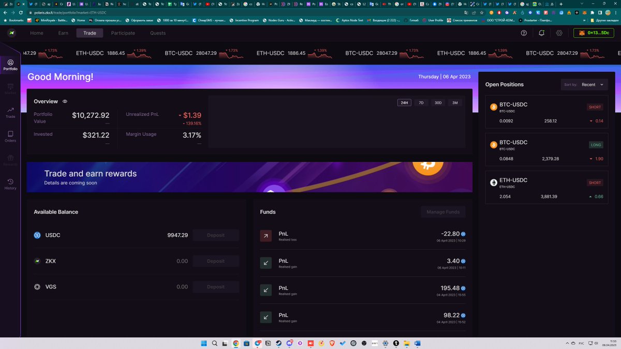Screen dimensions: 621x349
Task: Open Microsoft Word from the taskbar
Action: point(417,343)
